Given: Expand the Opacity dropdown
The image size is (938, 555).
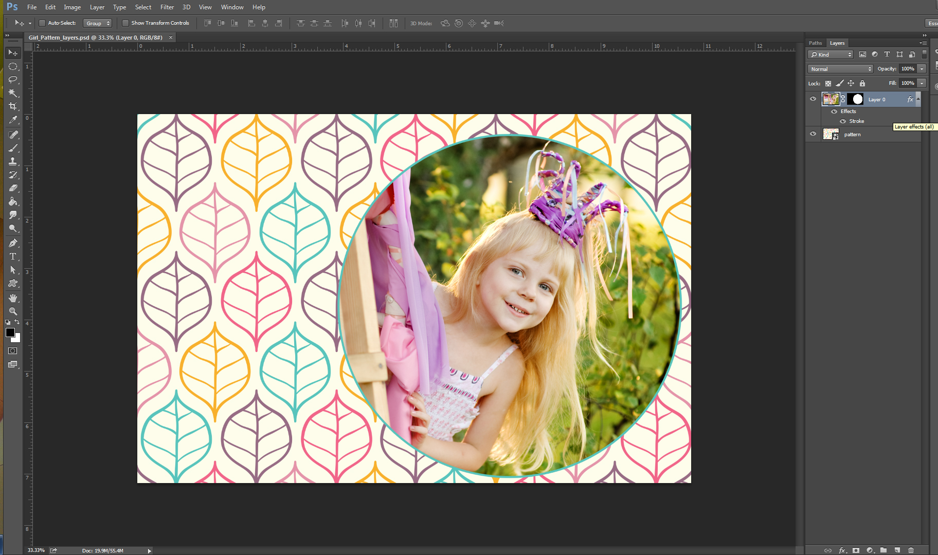Looking at the screenshot, I should (921, 68).
